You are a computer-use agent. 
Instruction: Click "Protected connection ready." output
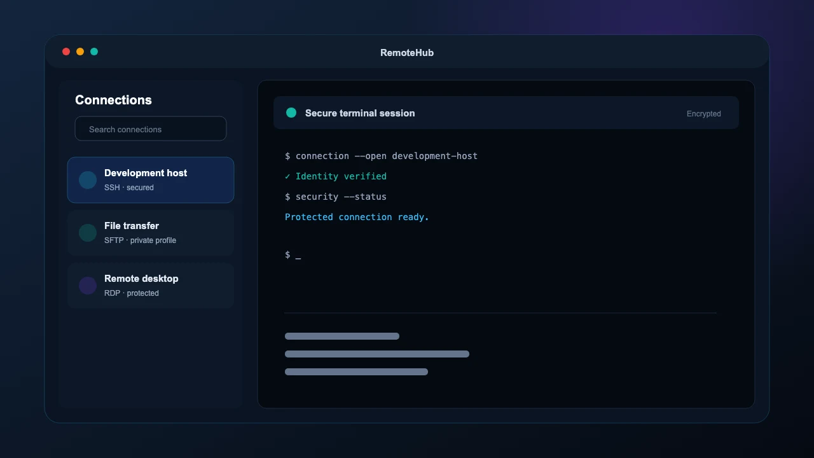click(357, 217)
